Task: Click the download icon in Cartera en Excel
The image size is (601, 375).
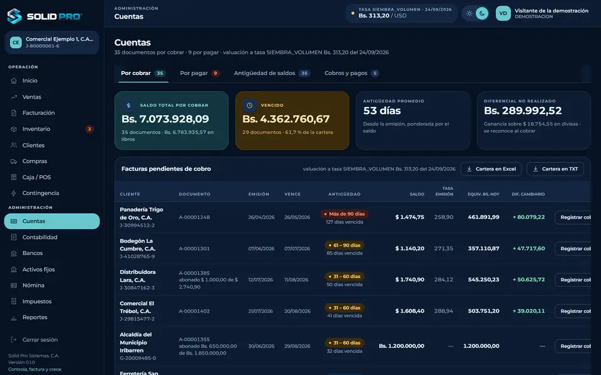Action: [x=469, y=169]
